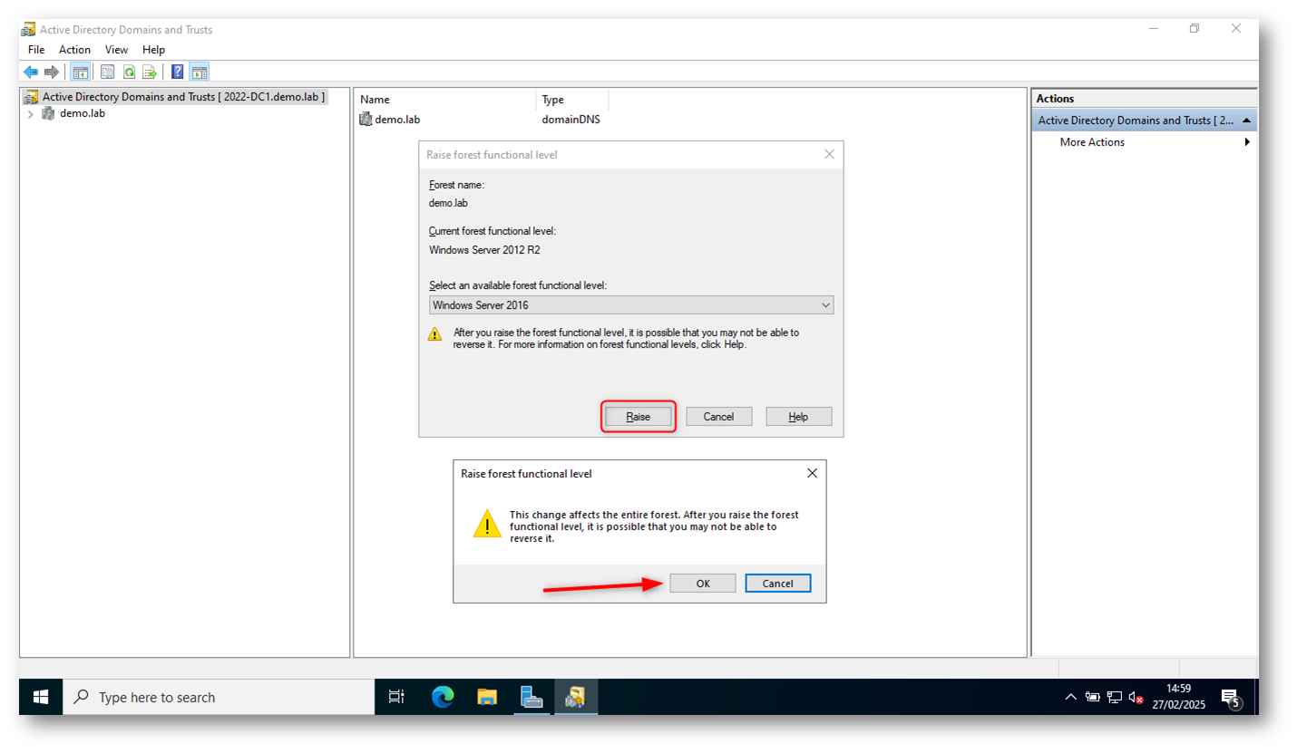
Task: Click the power icon in system tray
Action: point(1093,698)
